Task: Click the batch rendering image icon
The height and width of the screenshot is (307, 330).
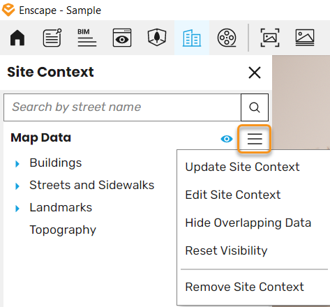Action: [305, 38]
